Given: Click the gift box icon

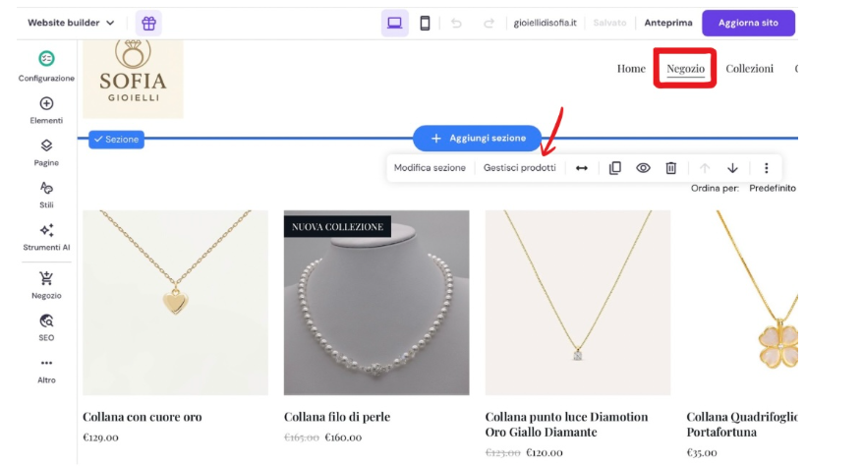Looking at the screenshot, I should [148, 23].
